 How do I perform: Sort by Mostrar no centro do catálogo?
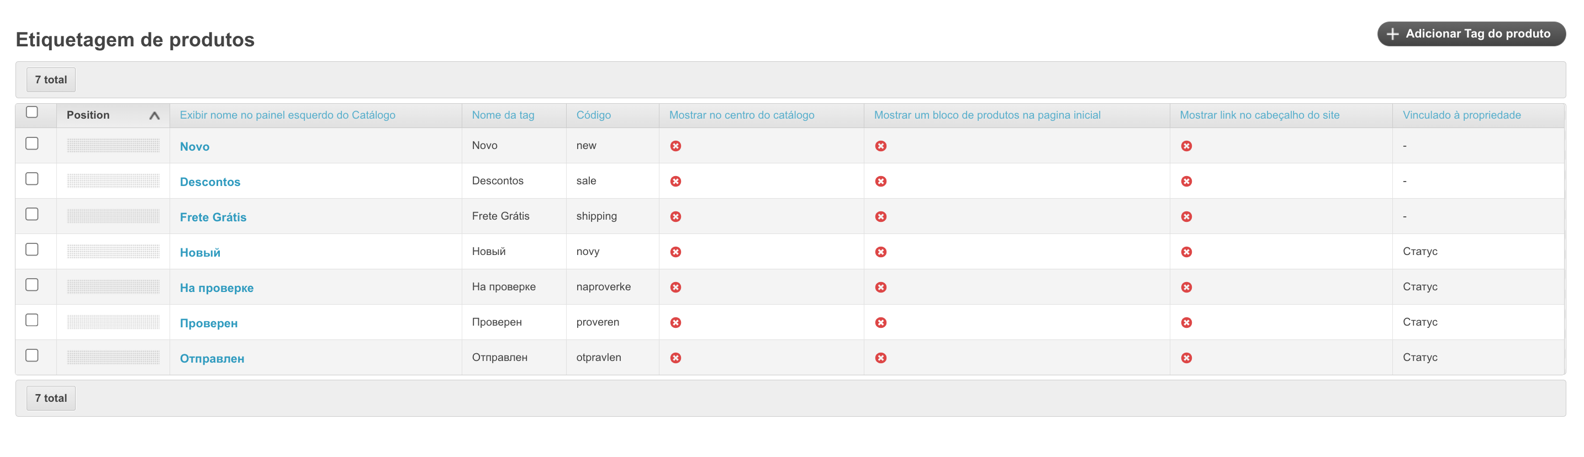pyautogui.click(x=741, y=115)
